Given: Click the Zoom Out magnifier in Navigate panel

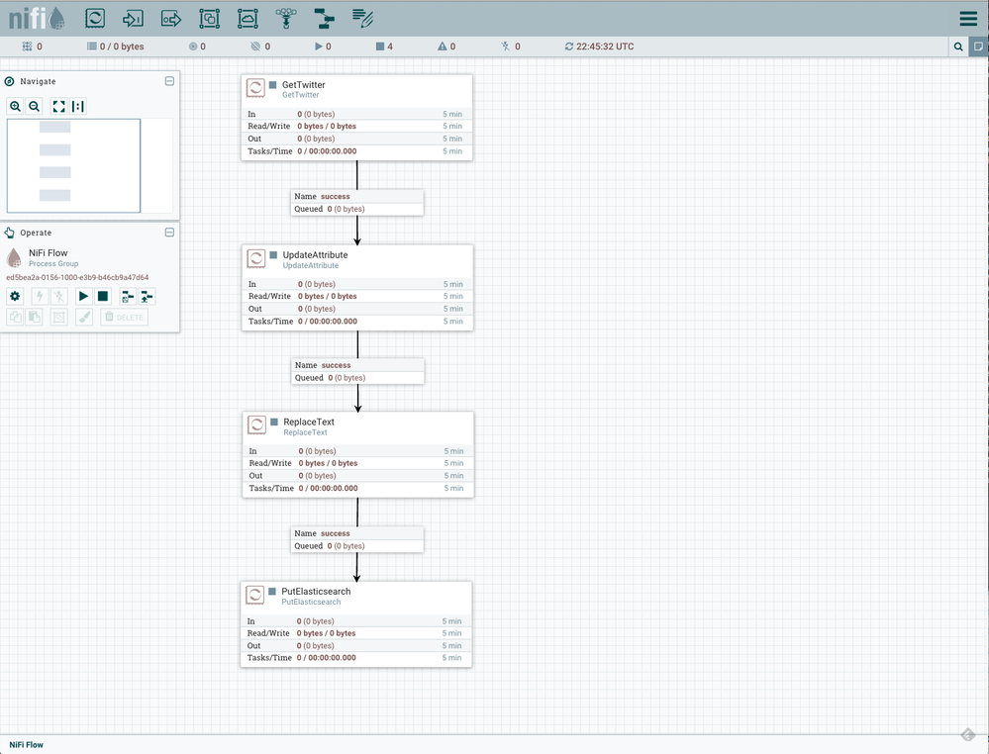Looking at the screenshot, I should (35, 106).
